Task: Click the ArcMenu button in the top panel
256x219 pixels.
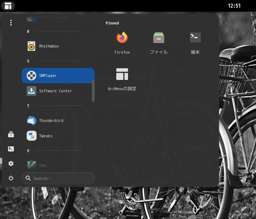Action: (x=8, y=6)
